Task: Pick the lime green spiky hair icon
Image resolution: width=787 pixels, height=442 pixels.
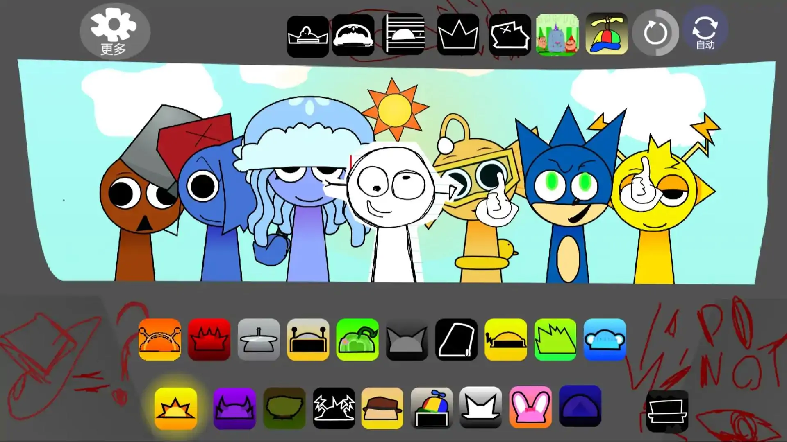Action: click(555, 339)
